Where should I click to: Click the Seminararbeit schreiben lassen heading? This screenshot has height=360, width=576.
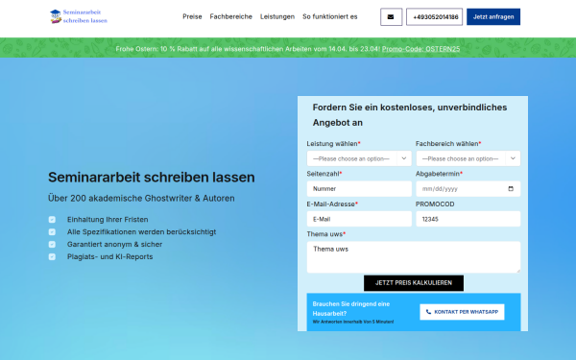pos(152,177)
